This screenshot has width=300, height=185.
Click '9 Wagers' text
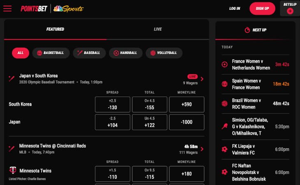pos(190,83)
